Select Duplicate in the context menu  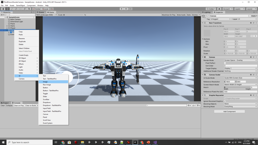point(26,42)
